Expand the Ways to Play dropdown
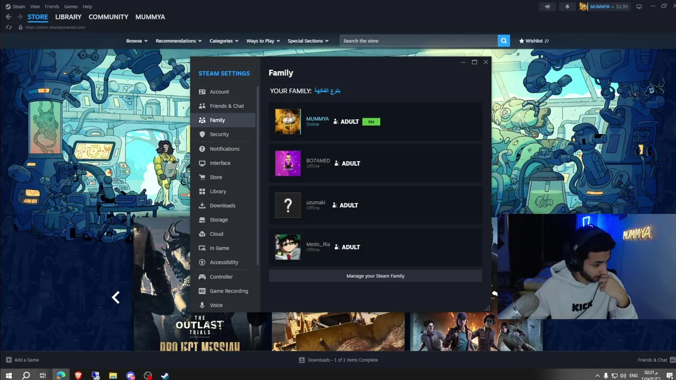The image size is (676, 380). pyautogui.click(x=263, y=41)
